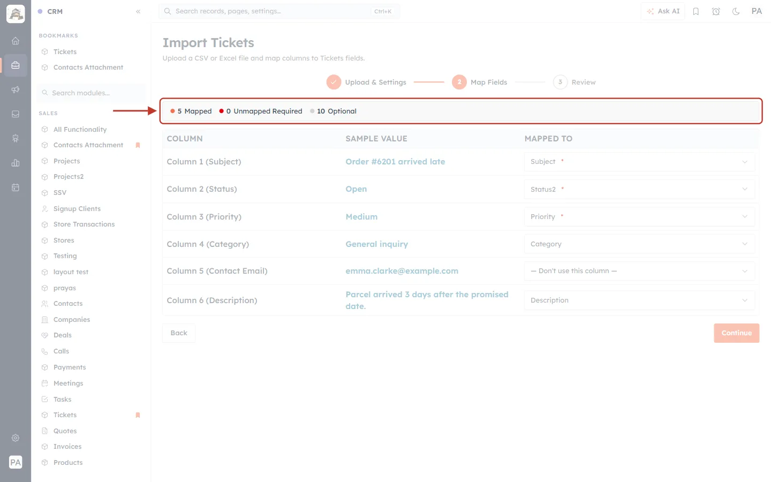Go to the Invoices module
The height and width of the screenshot is (482, 771).
click(x=67, y=447)
